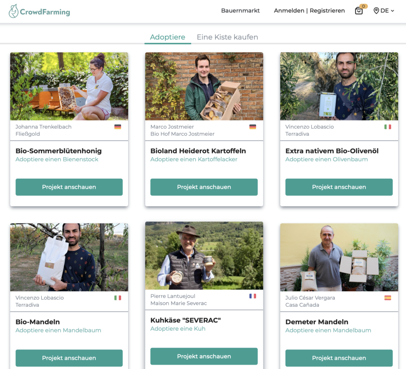The image size is (406, 369).
Task: View project for Bio-Sommerblütenhonig
Action: click(x=69, y=187)
